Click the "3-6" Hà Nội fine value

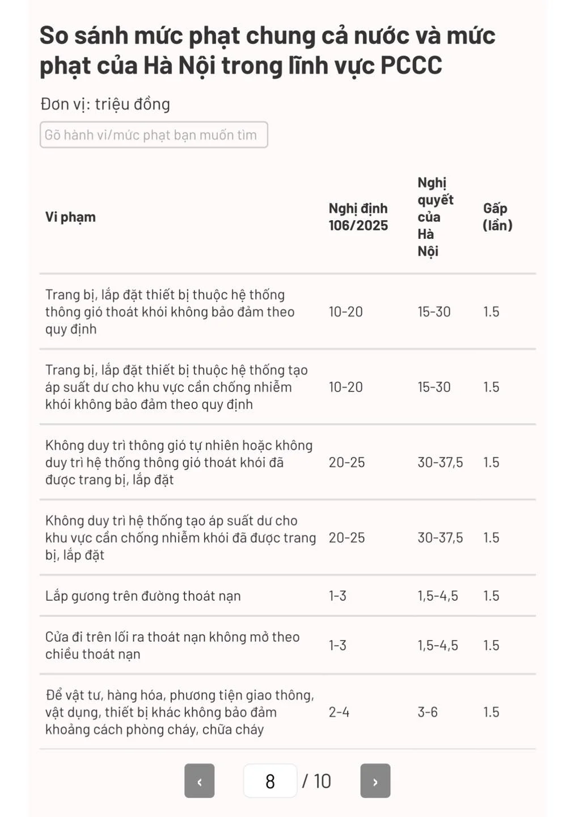[x=428, y=713]
